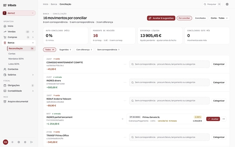Click the Conciliados este mês card
The height and width of the screenshot is (147, 235).
[x=207, y=36]
